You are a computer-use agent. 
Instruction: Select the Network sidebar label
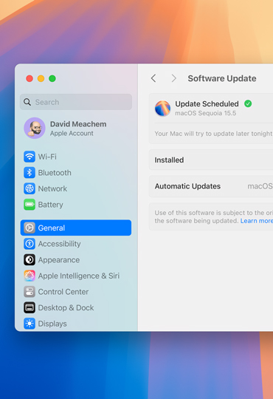(52, 188)
